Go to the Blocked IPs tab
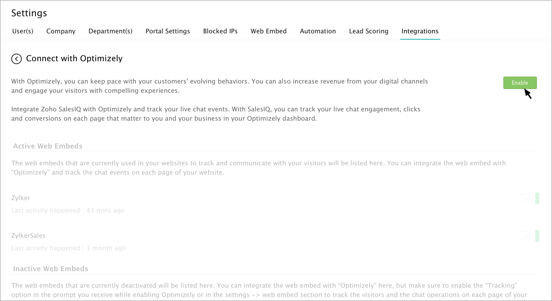The image size is (552, 301). point(220,31)
